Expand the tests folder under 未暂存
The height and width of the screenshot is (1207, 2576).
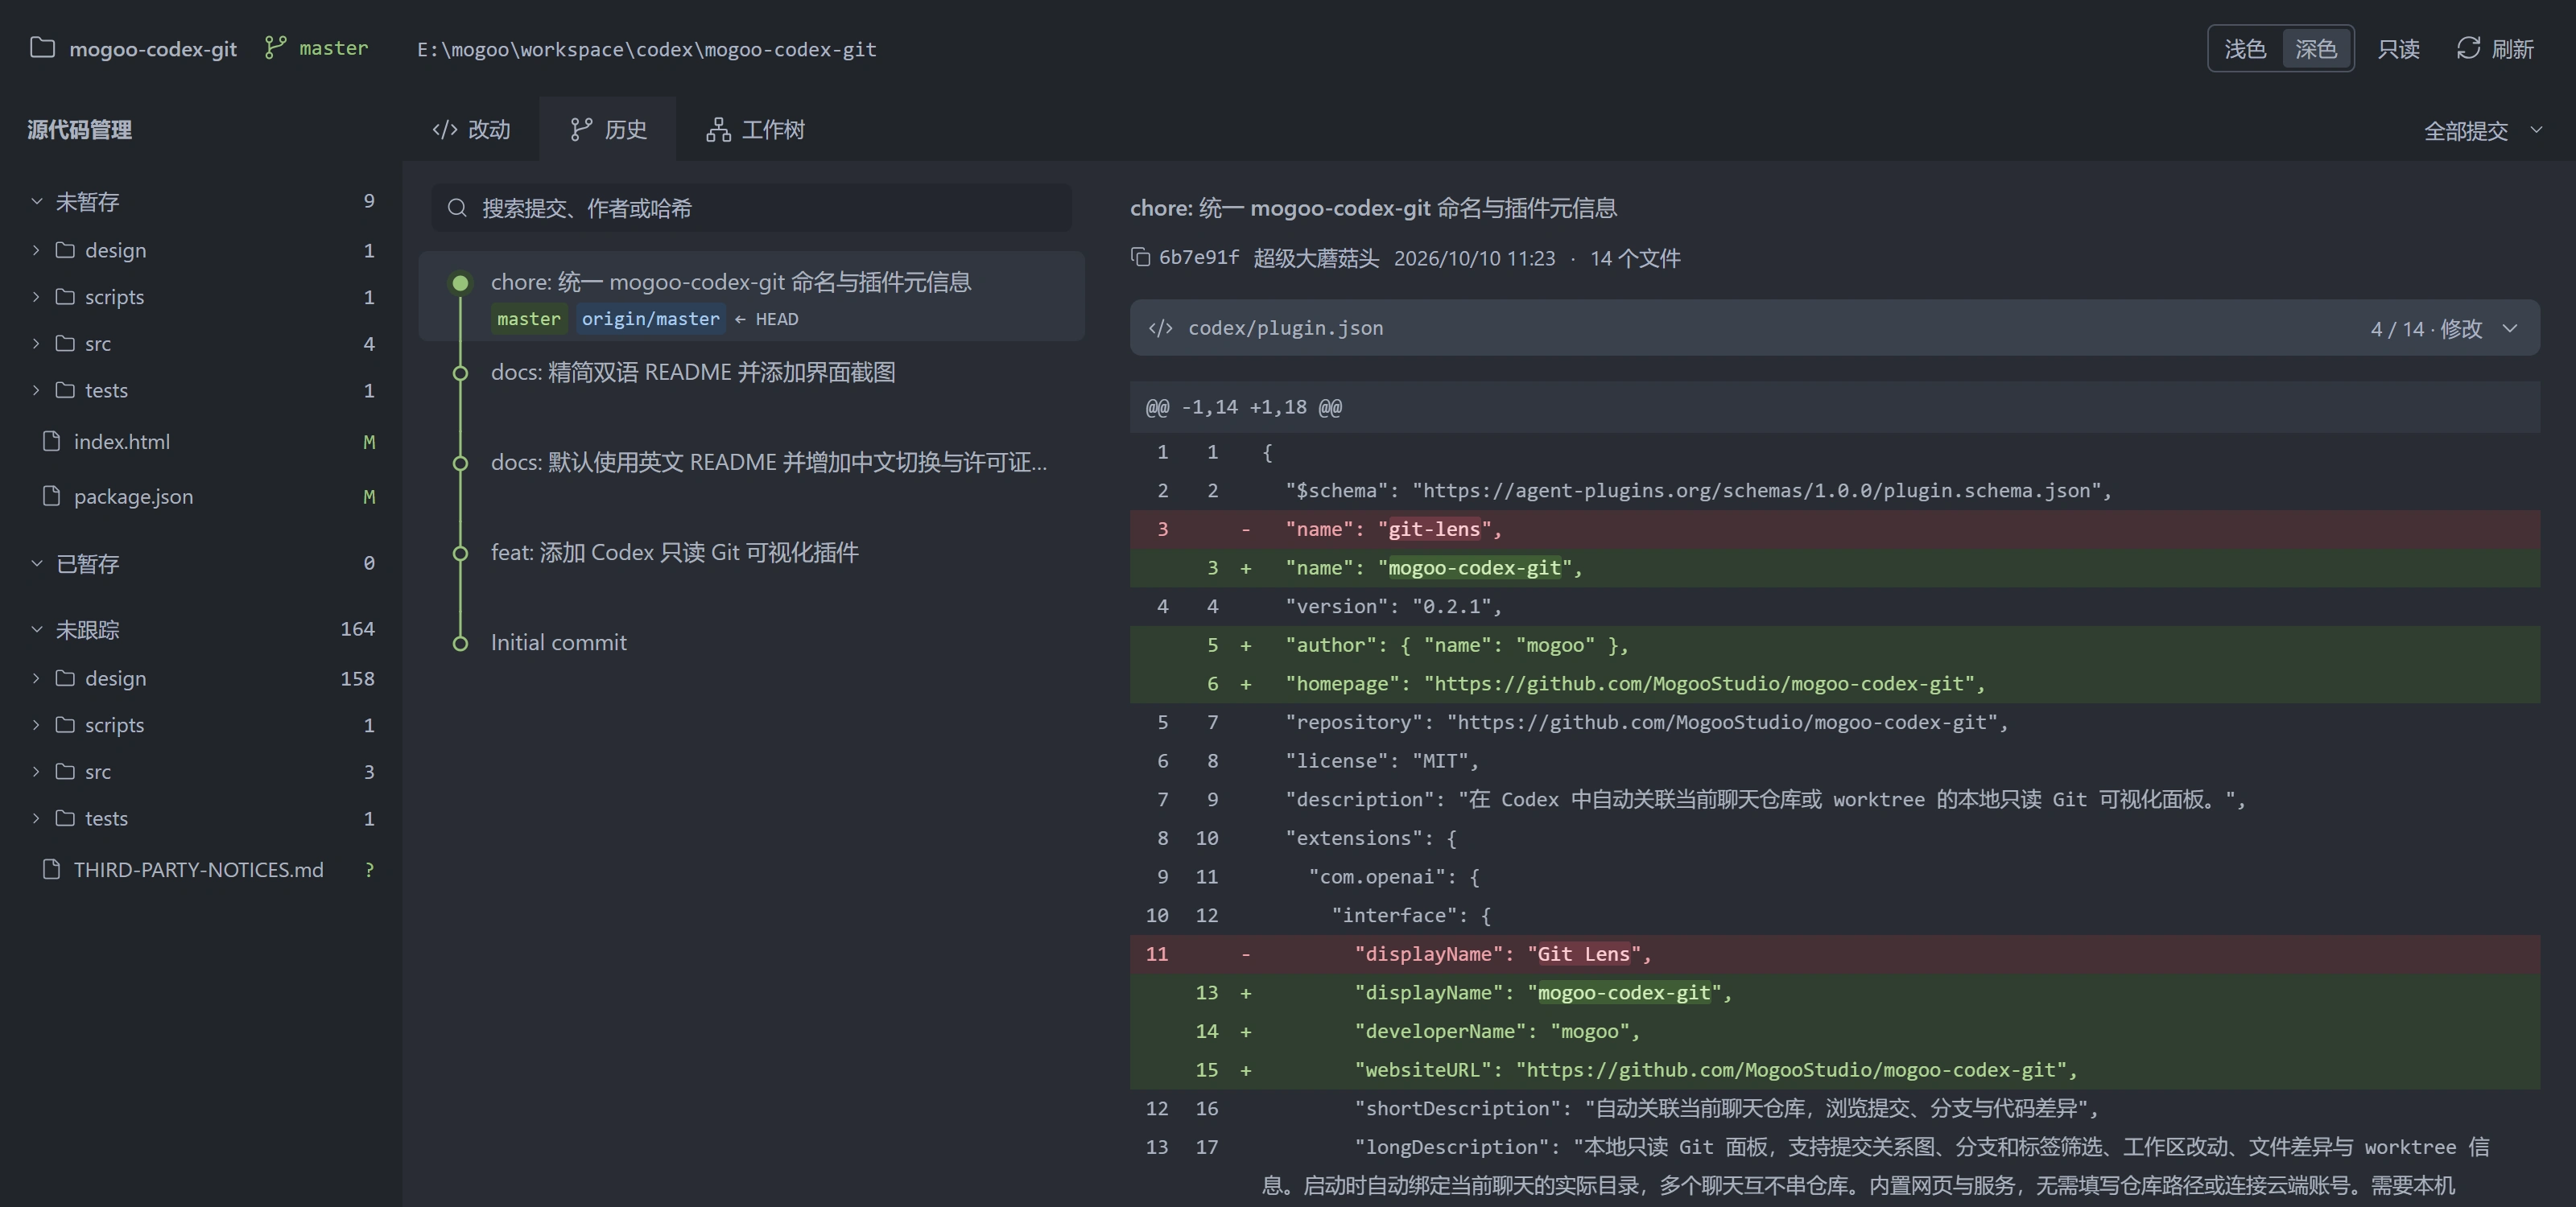click(x=36, y=391)
